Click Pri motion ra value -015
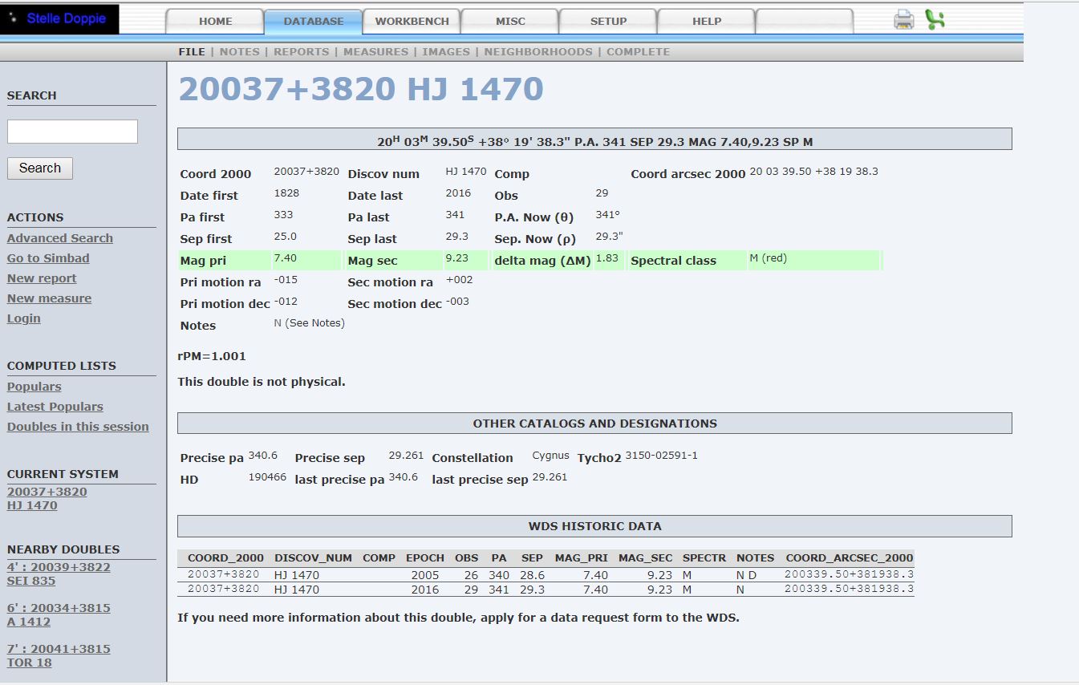This screenshot has width=1079, height=685. pos(286,280)
